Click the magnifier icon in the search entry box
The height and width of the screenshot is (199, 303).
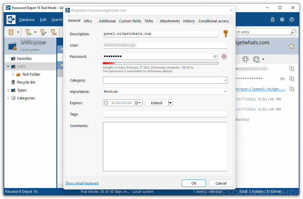pos(293,32)
